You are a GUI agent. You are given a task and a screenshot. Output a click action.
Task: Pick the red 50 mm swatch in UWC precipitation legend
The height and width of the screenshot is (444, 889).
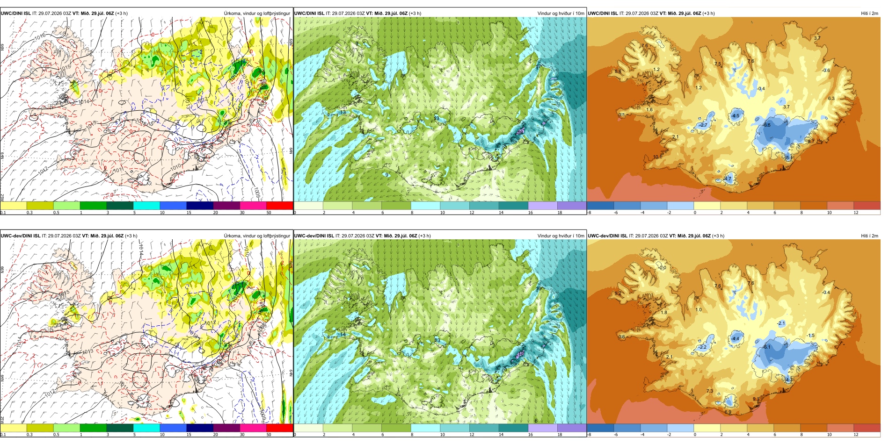coord(279,205)
